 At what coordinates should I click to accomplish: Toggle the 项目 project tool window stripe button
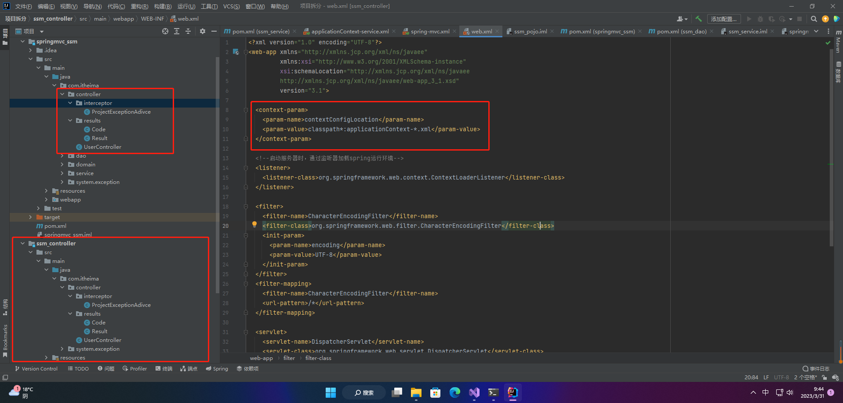pos(5,37)
